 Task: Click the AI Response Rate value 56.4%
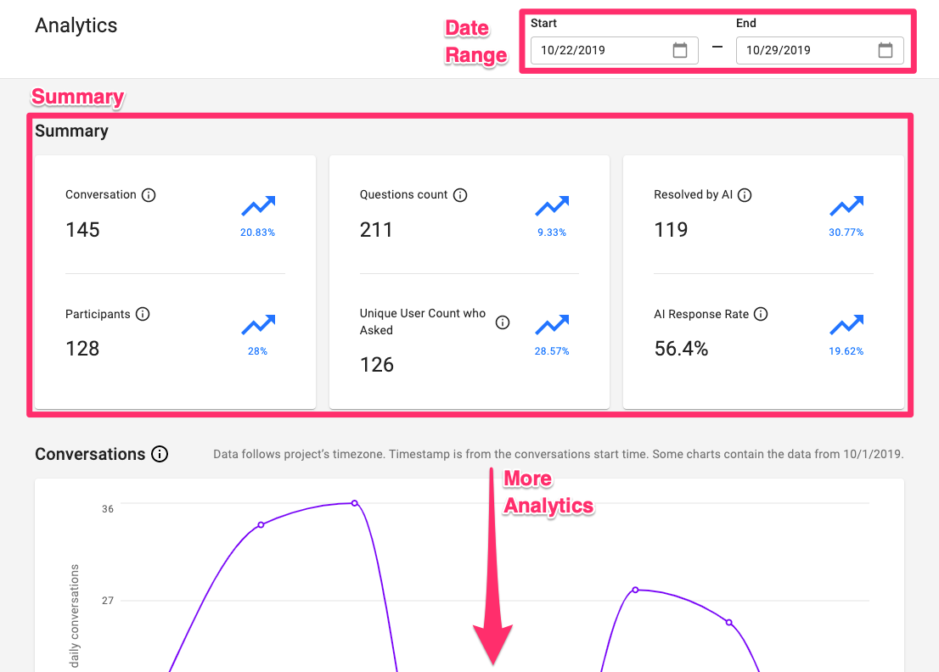(681, 348)
